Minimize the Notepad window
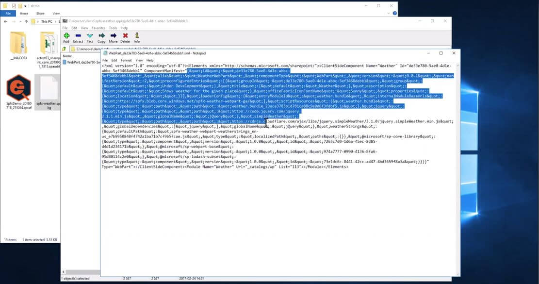The image size is (539, 284). (428, 53)
